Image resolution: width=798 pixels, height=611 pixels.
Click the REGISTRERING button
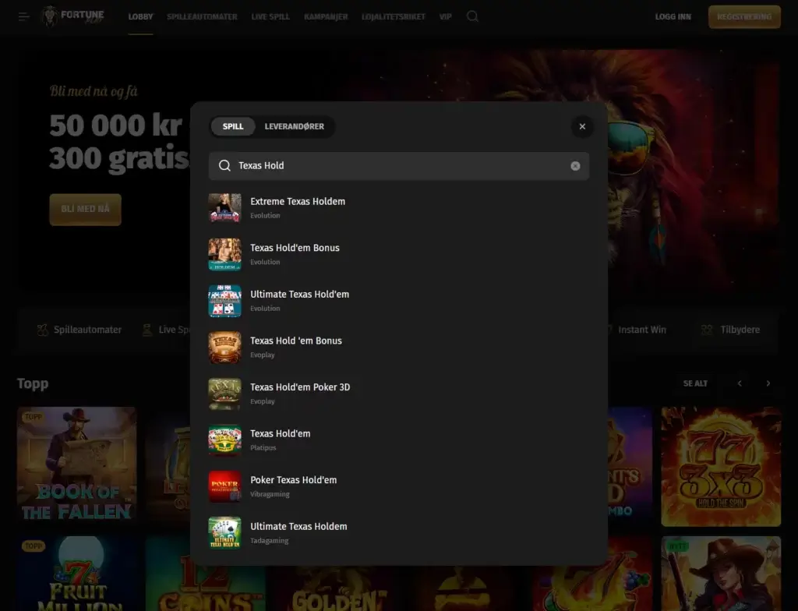click(744, 17)
